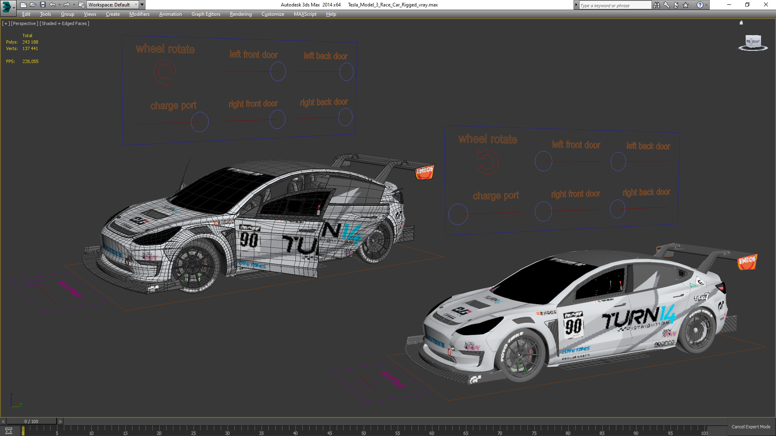The image size is (776, 436).
Task: Click the binoculars search icon
Action: 657,5
